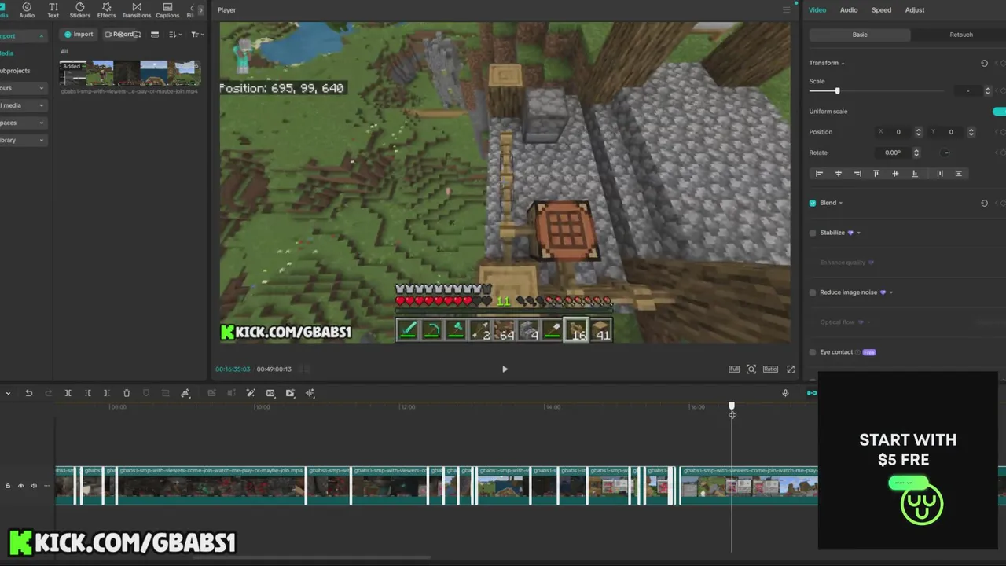This screenshot has width=1006, height=566.
Task: Open the Player panel menu icon
Action: click(786, 10)
